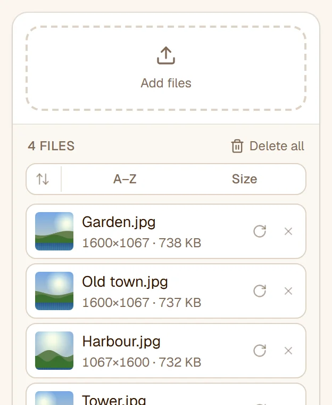Open the Add files drop zone

(x=166, y=68)
